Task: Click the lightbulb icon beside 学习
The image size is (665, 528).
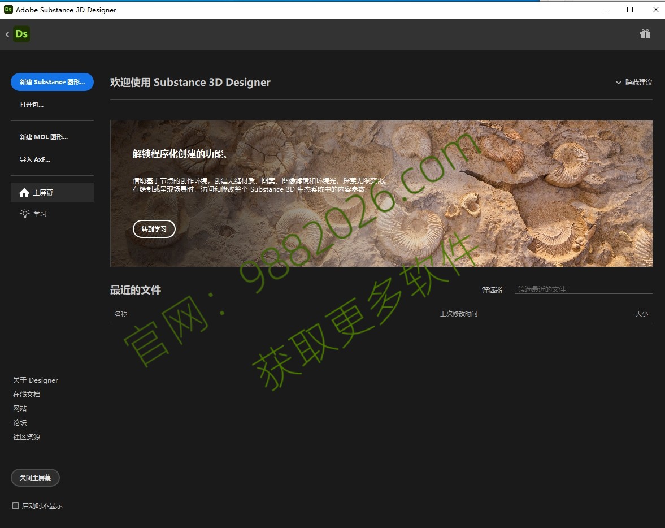Action: 25,214
